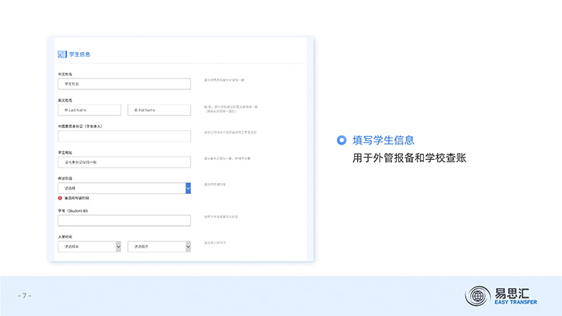Click the 用于外管报备和学校查账 subtitle text

point(409,158)
